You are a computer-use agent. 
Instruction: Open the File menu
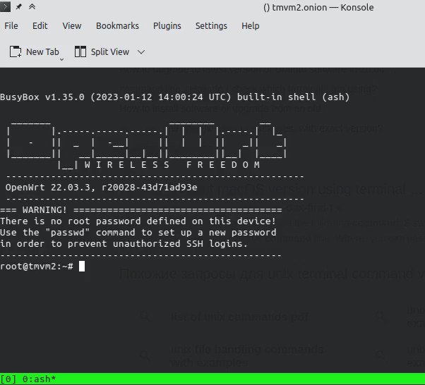11,25
